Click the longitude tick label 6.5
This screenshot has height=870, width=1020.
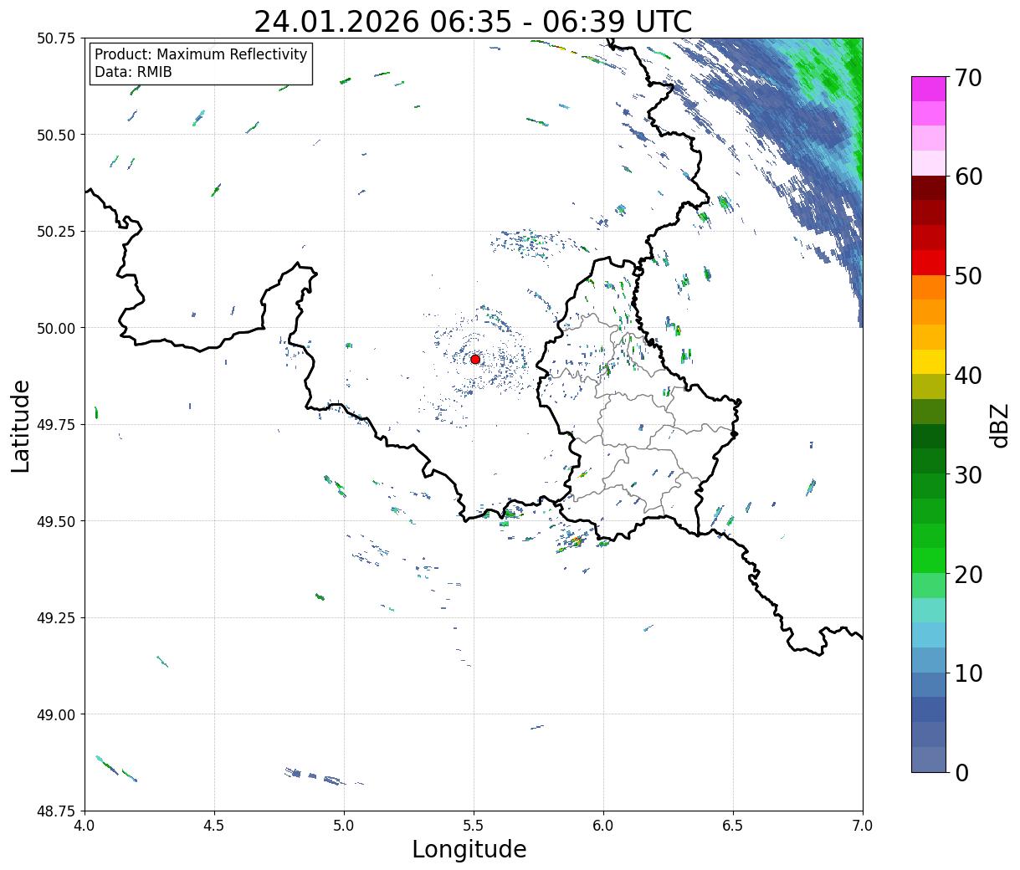click(x=733, y=826)
